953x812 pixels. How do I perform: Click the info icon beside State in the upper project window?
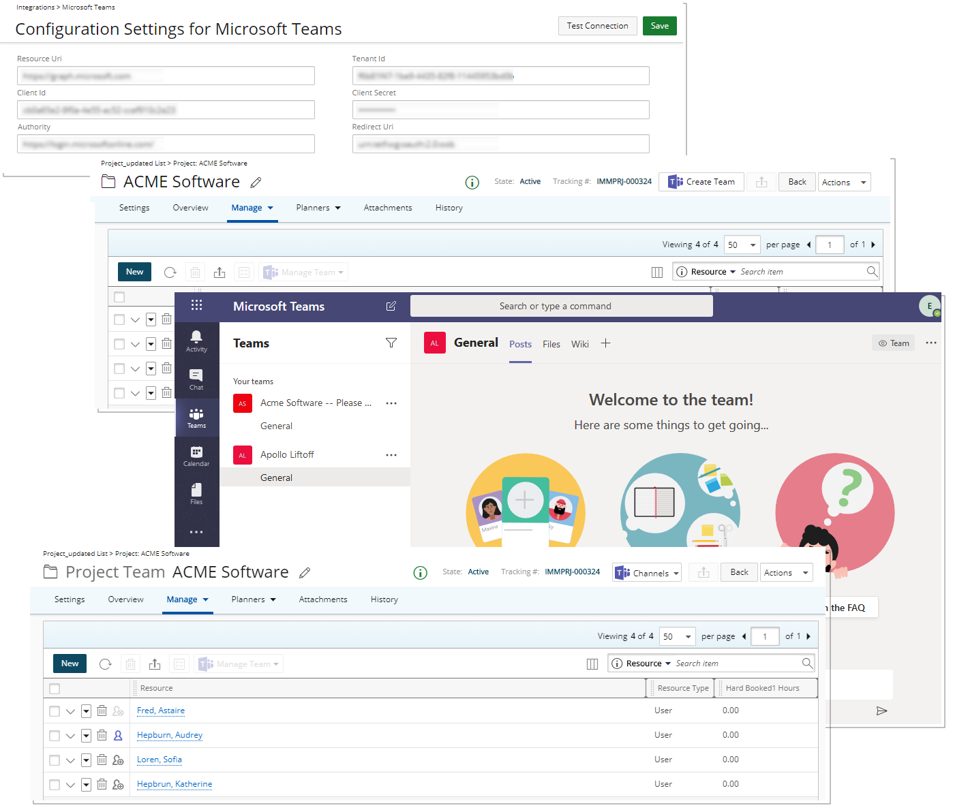point(472,182)
